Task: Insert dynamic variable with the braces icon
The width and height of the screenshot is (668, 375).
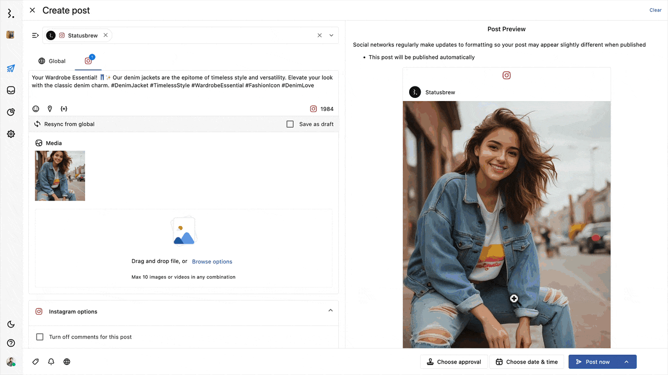Action: point(64,109)
